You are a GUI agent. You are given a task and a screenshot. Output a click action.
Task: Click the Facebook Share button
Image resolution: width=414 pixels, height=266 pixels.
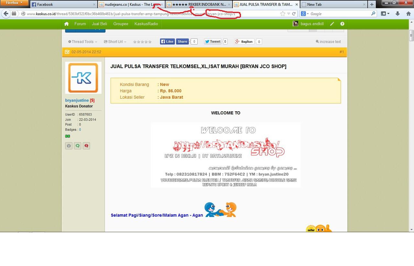[x=182, y=41]
